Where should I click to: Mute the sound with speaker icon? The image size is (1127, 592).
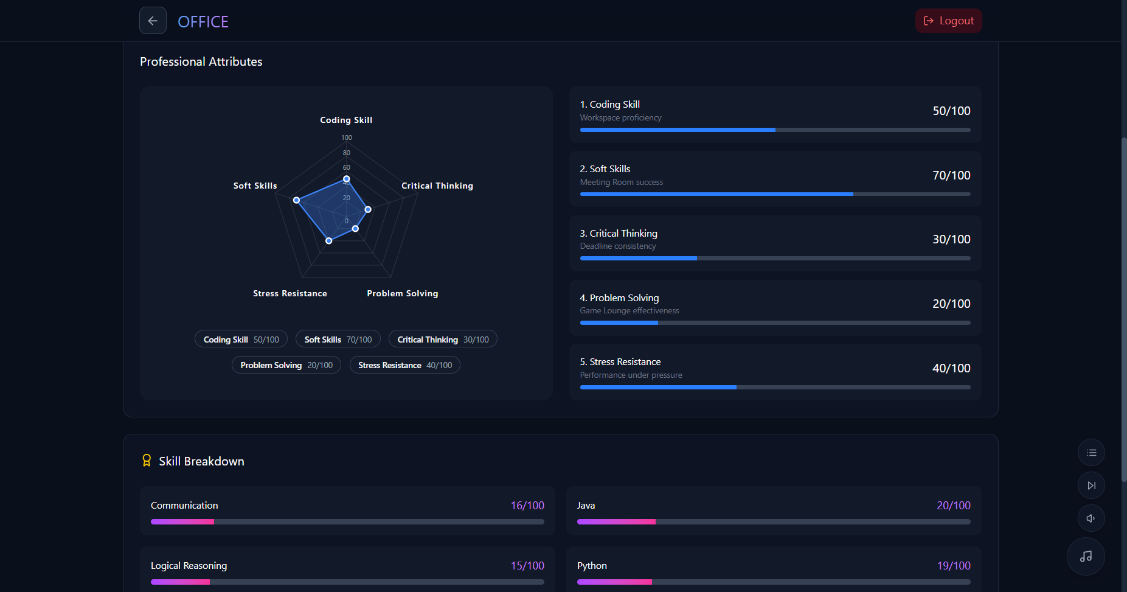[x=1091, y=518]
